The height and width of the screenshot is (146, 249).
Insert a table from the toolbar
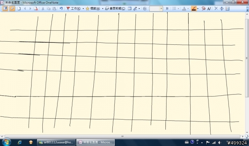coord(130,9)
